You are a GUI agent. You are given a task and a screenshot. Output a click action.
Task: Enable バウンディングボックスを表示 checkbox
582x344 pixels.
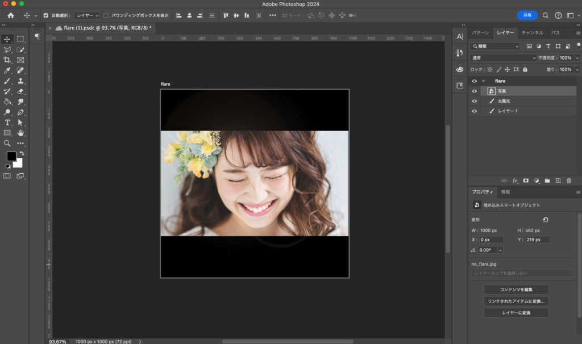click(106, 15)
